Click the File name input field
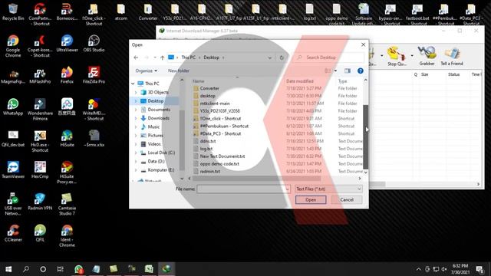The height and width of the screenshot is (276, 491). tap(241, 189)
